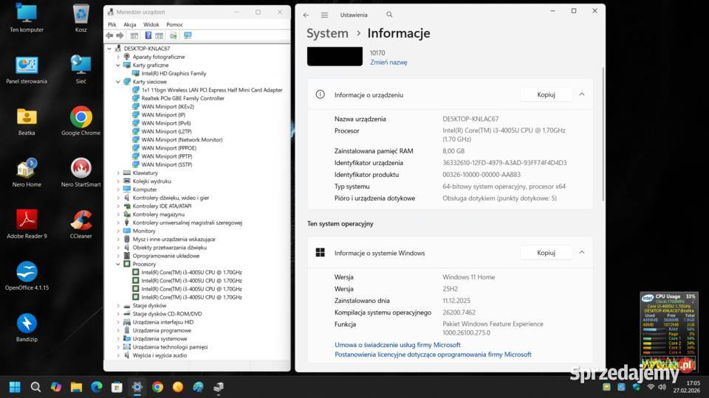This screenshot has width=709, height=398.
Task: Open Microsoft Store from the taskbar
Action: tap(117, 387)
